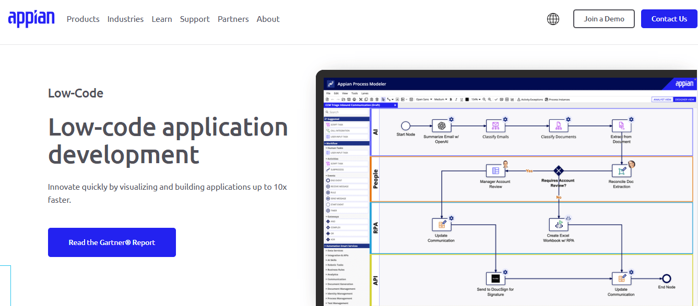698x306 pixels.
Task: Toggle bold in the modeler toolbar
Action: (x=451, y=99)
